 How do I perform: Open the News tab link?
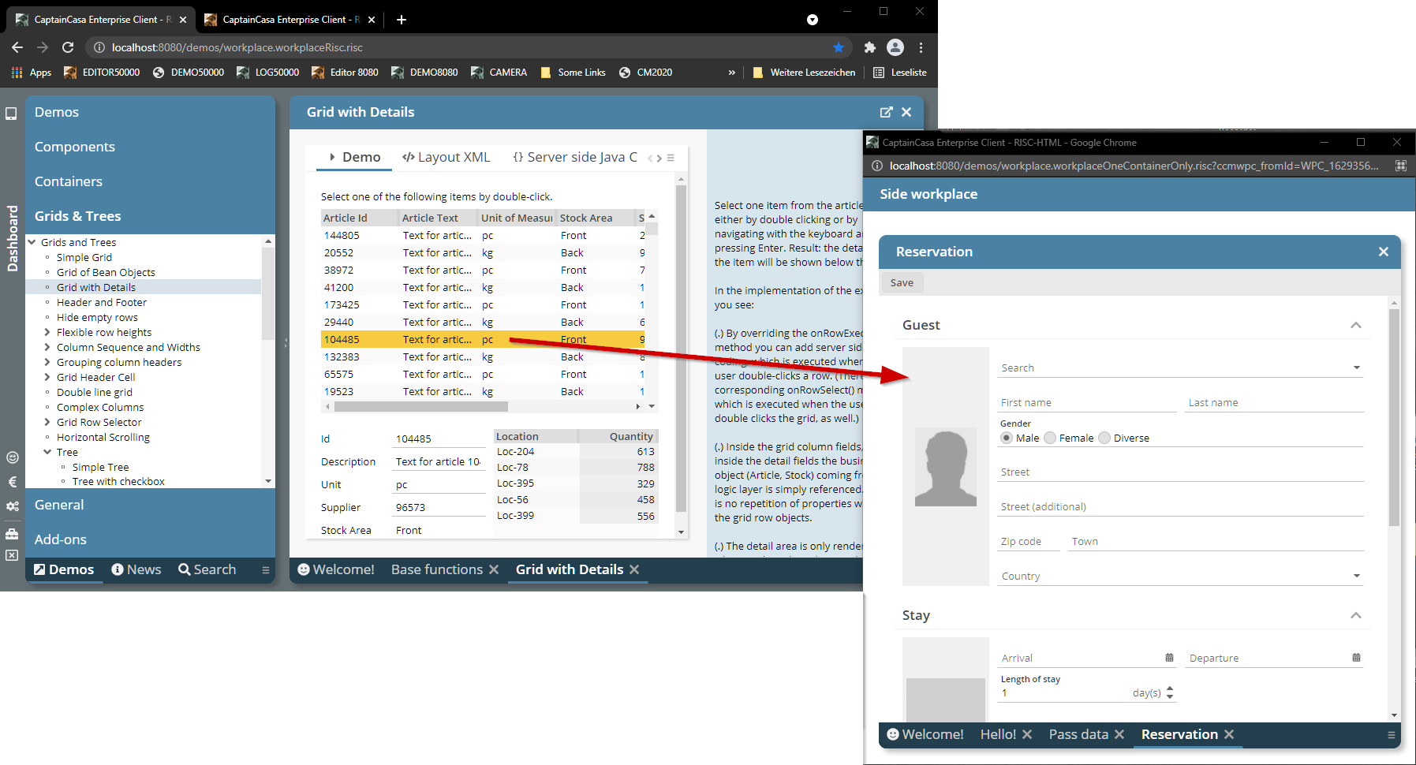pyautogui.click(x=136, y=569)
